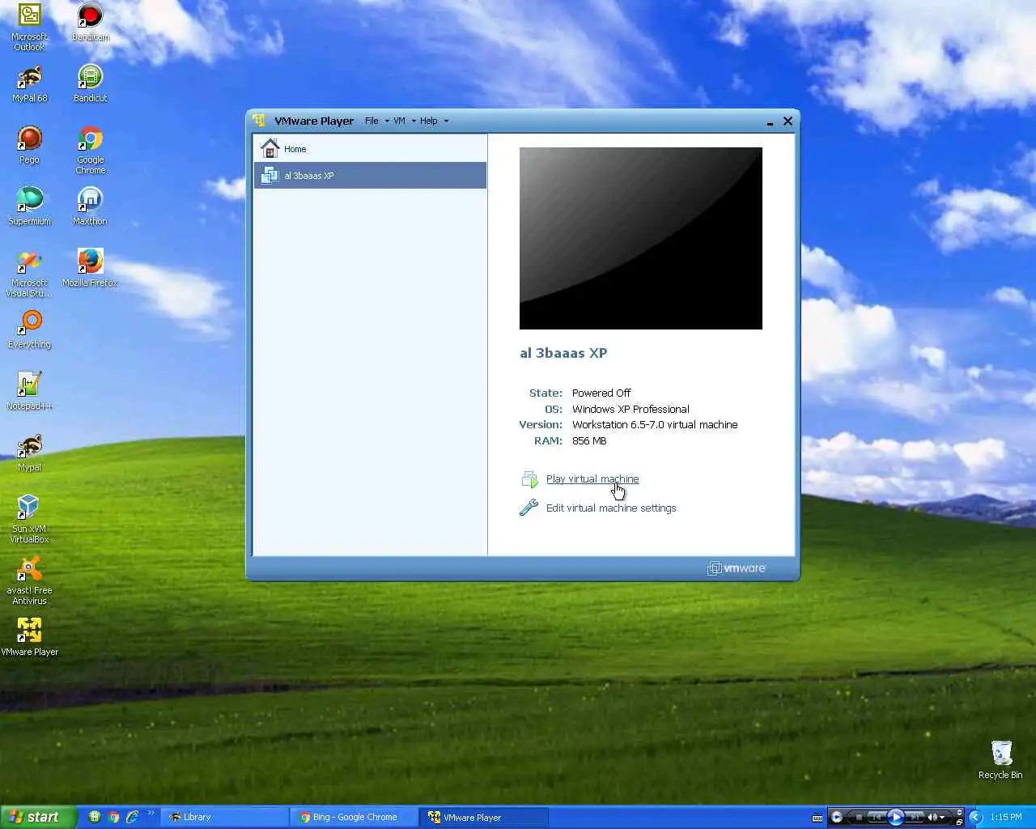
Task: Open the Windows start menu
Action: [38, 817]
